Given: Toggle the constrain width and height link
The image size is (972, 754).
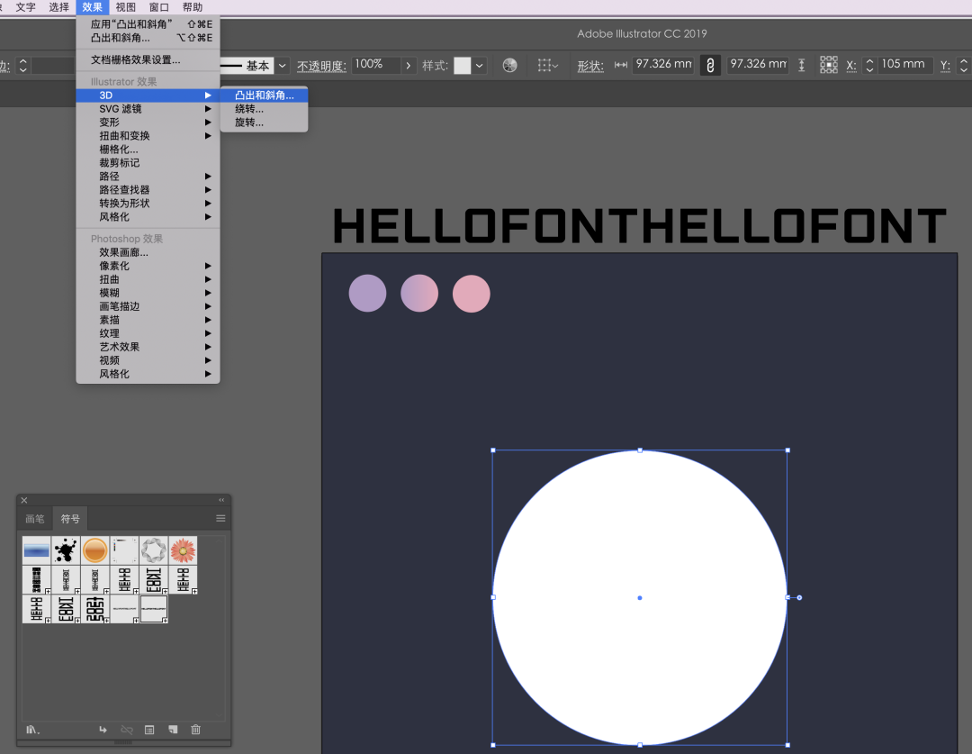Looking at the screenshot, I should click(710, 65).
